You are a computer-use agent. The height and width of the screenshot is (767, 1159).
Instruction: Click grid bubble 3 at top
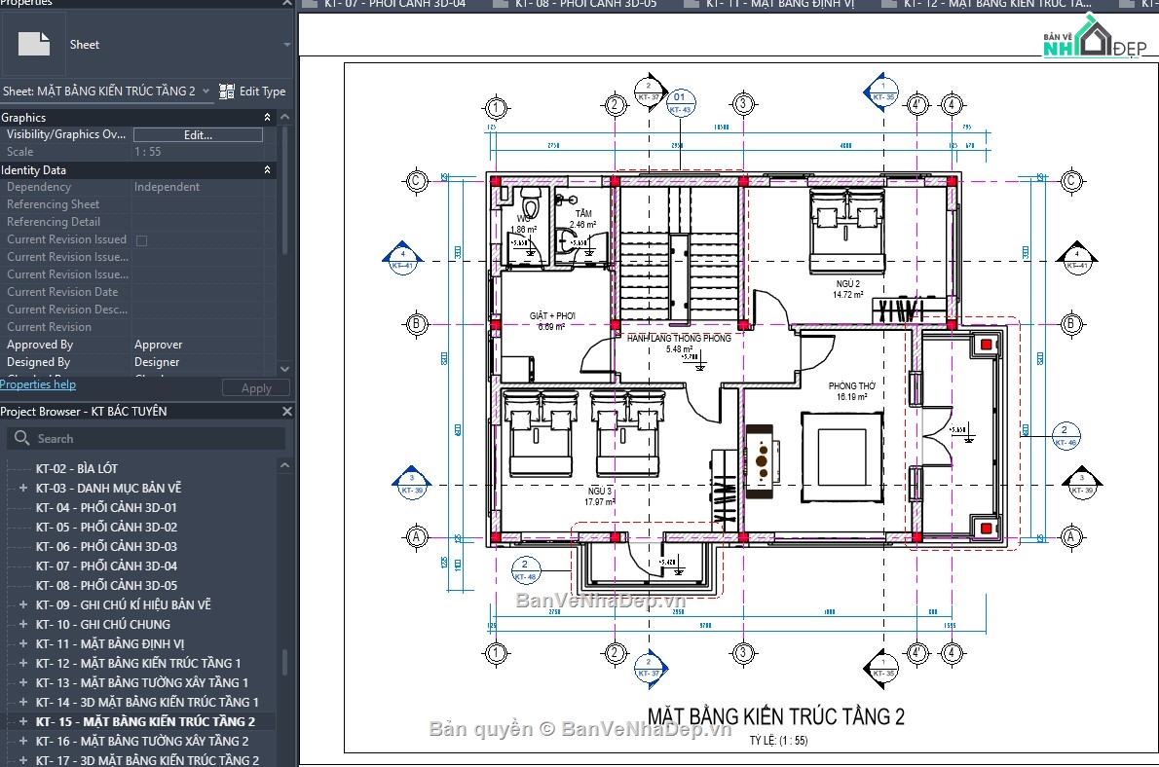tap(743, 104)
